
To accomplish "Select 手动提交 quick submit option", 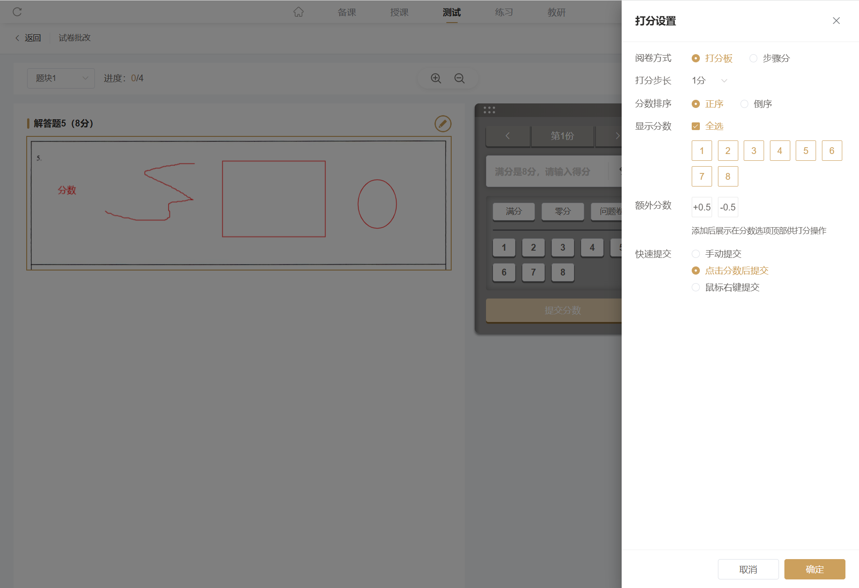I will coord(717,254).
